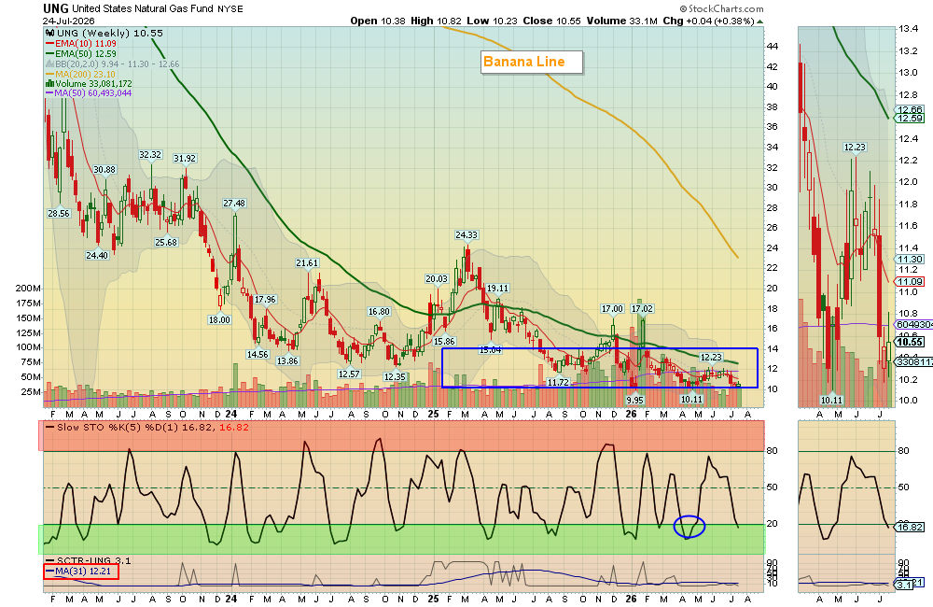Click the StockCharts.com watermark label
This screenshot has width=933, height=607.
[x=722, y=8]
